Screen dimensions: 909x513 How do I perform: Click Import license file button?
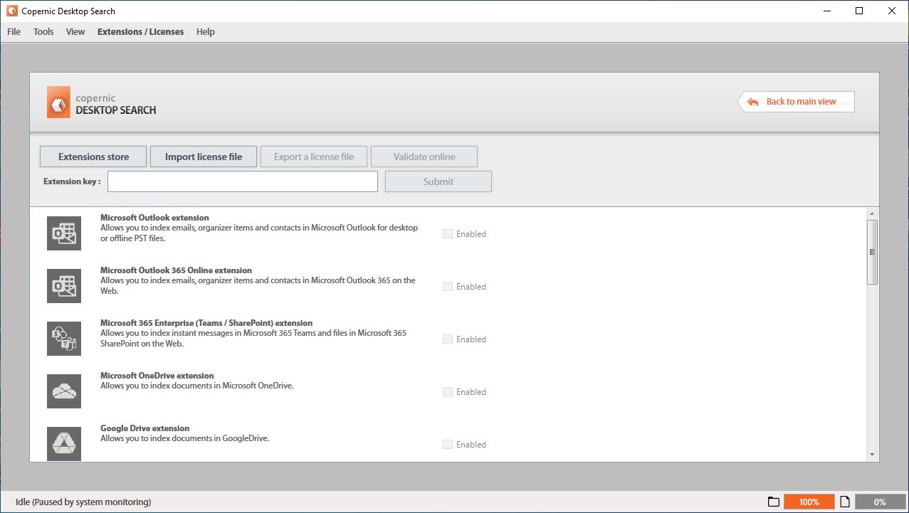pyautogui.click(x=204, y=157)
